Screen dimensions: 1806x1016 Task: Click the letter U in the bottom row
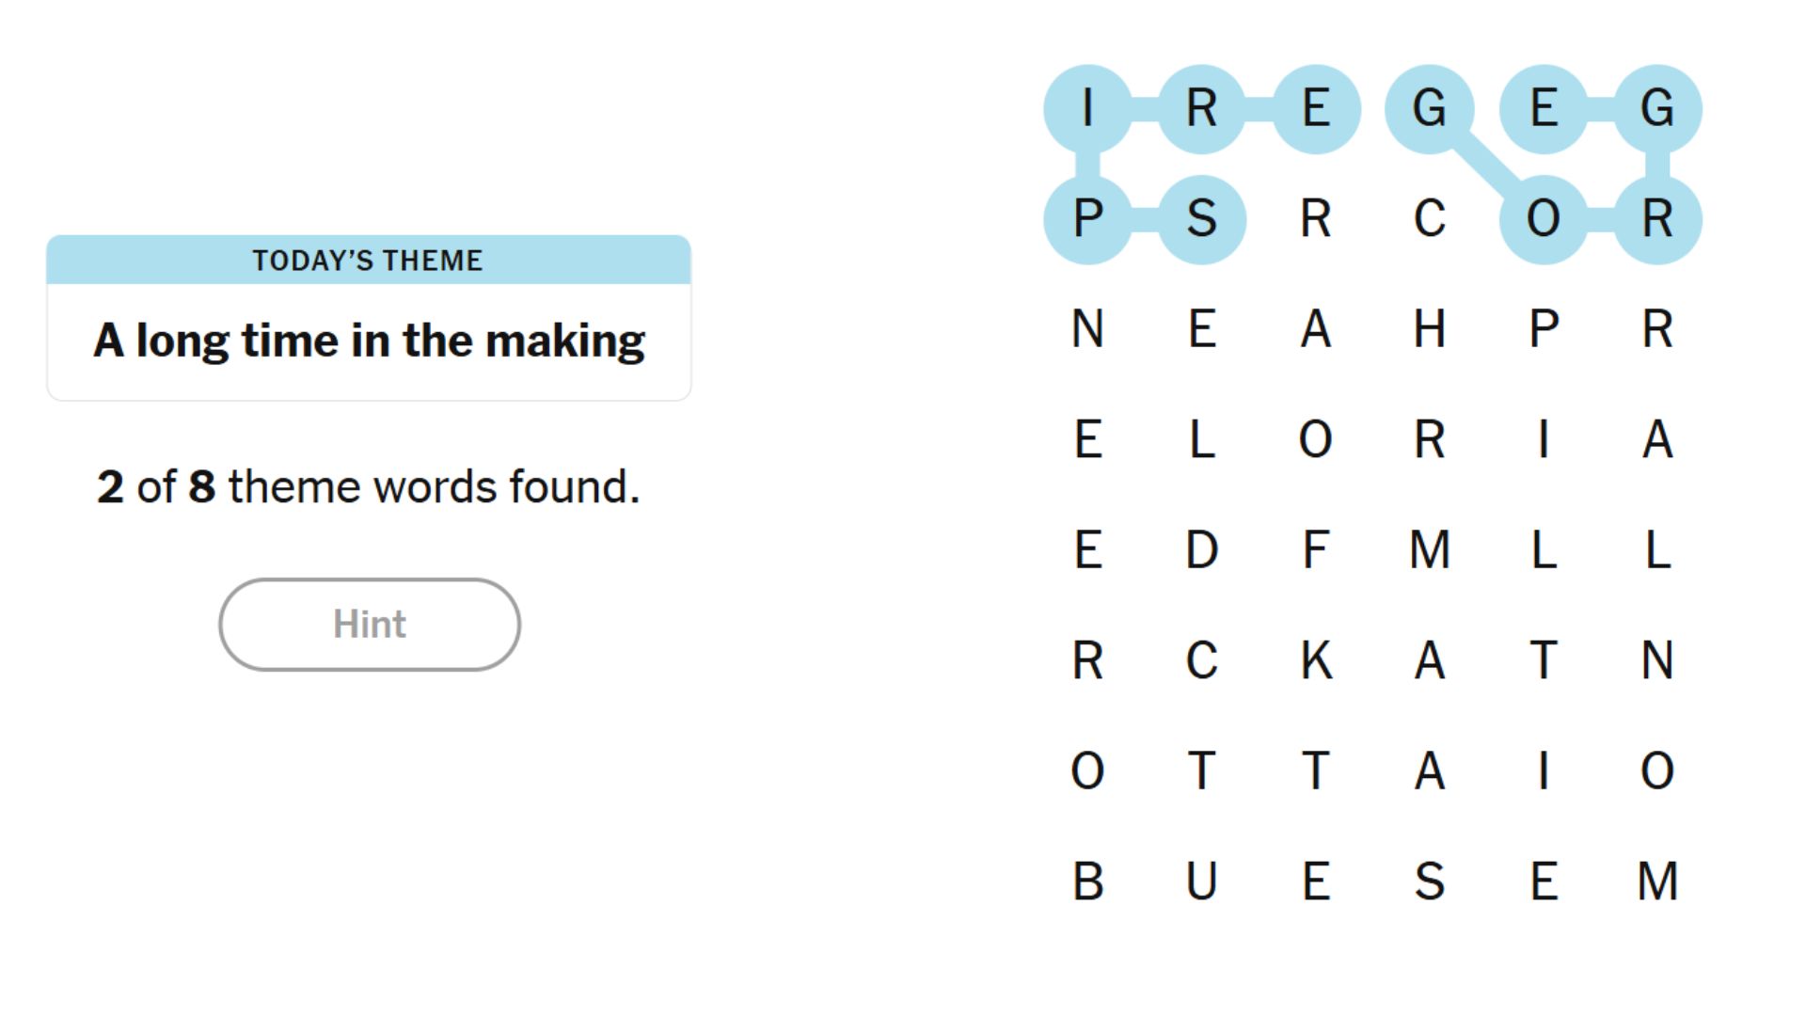(1201, 881)
